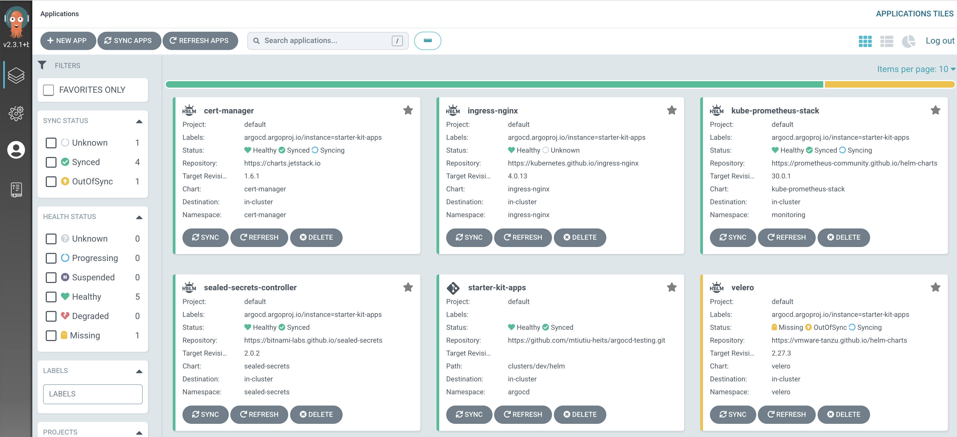Open Documentation icon in sidebar
Image resolution: width=957 pixels, height=437 pixels.
16,189
